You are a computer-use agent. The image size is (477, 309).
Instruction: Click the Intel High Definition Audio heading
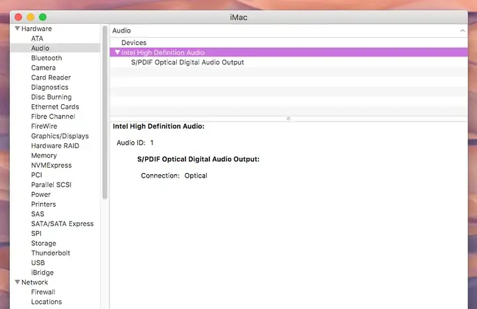pos(158,126)
